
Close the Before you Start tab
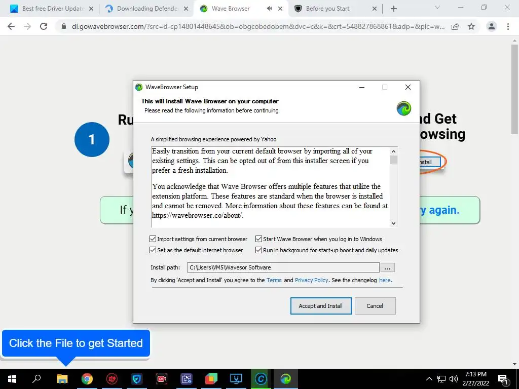[375, 9]
